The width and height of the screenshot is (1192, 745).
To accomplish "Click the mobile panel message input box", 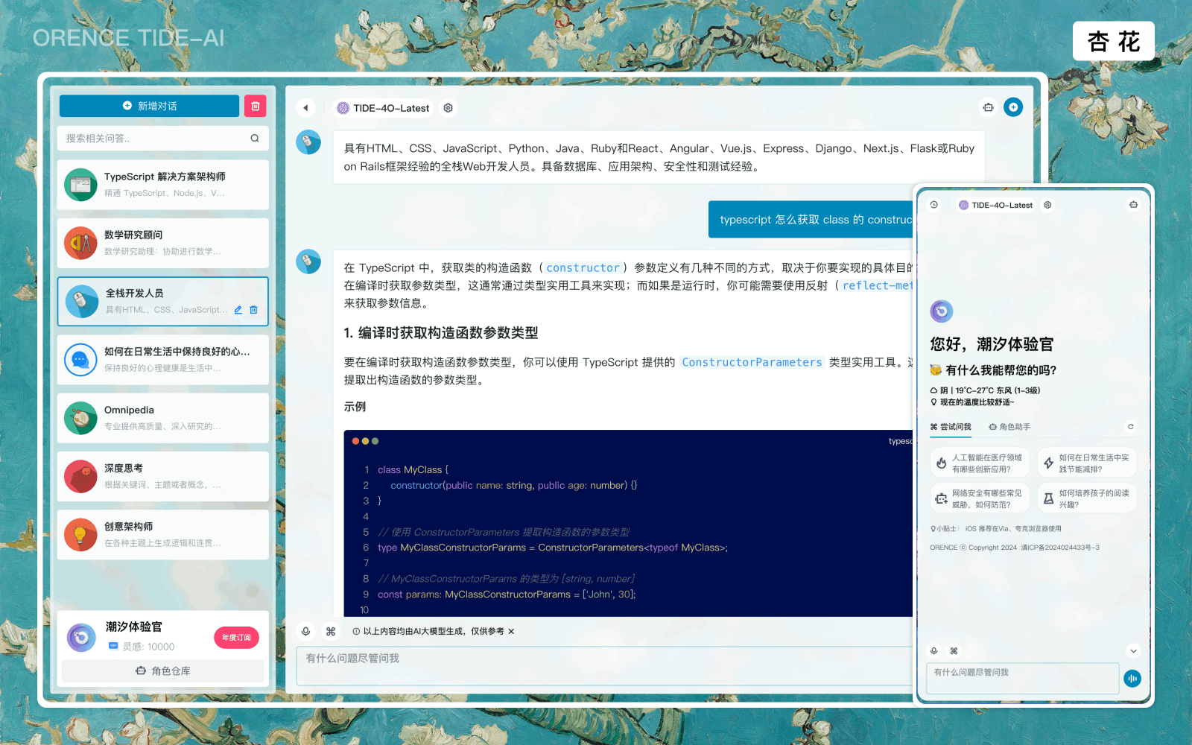I will [1022, 678].
